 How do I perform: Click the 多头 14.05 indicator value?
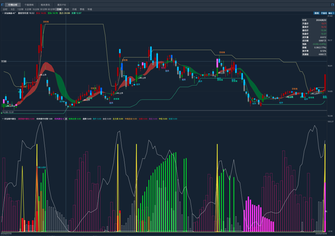tap(41, 13)
